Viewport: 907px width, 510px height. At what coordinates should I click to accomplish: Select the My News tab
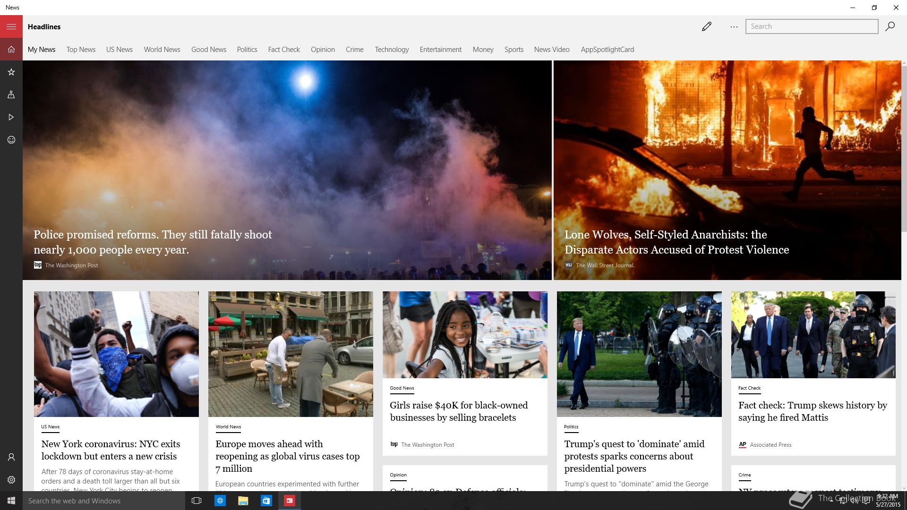coord(42,49)
